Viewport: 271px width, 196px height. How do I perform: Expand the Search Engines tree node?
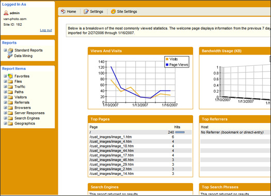pyautogui.click(x=5, y=118)
